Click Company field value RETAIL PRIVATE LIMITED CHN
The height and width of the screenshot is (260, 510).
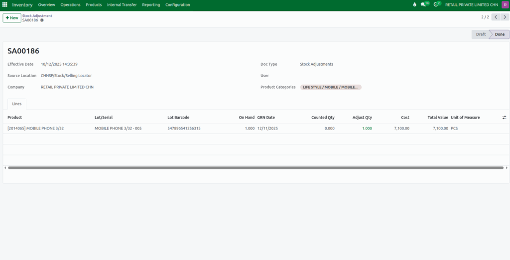click(67, 87)
